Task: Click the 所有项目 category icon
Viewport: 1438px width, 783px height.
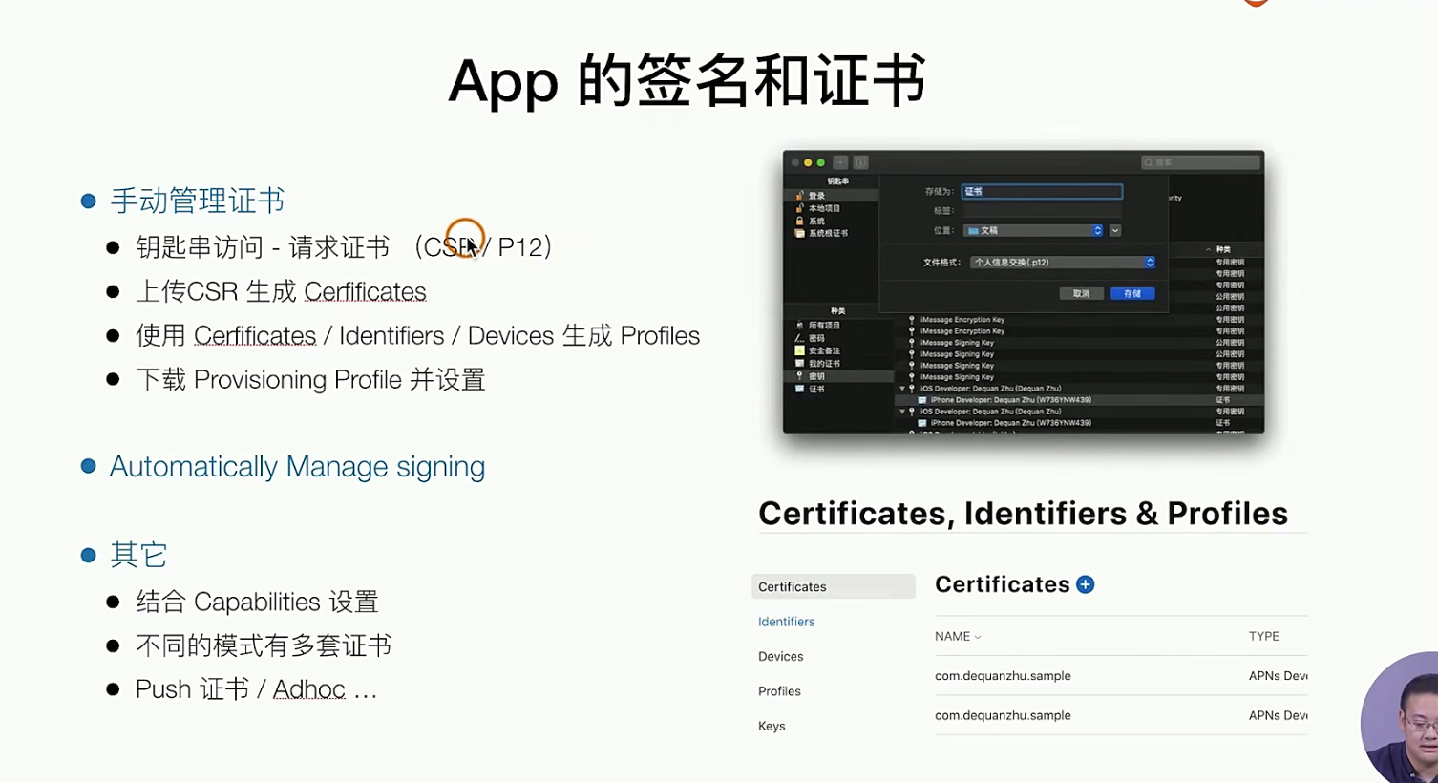Action: (x=800, y=326)
